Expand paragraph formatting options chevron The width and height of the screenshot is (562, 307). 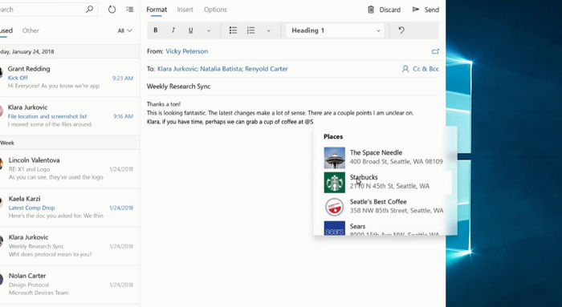[268, 30]
